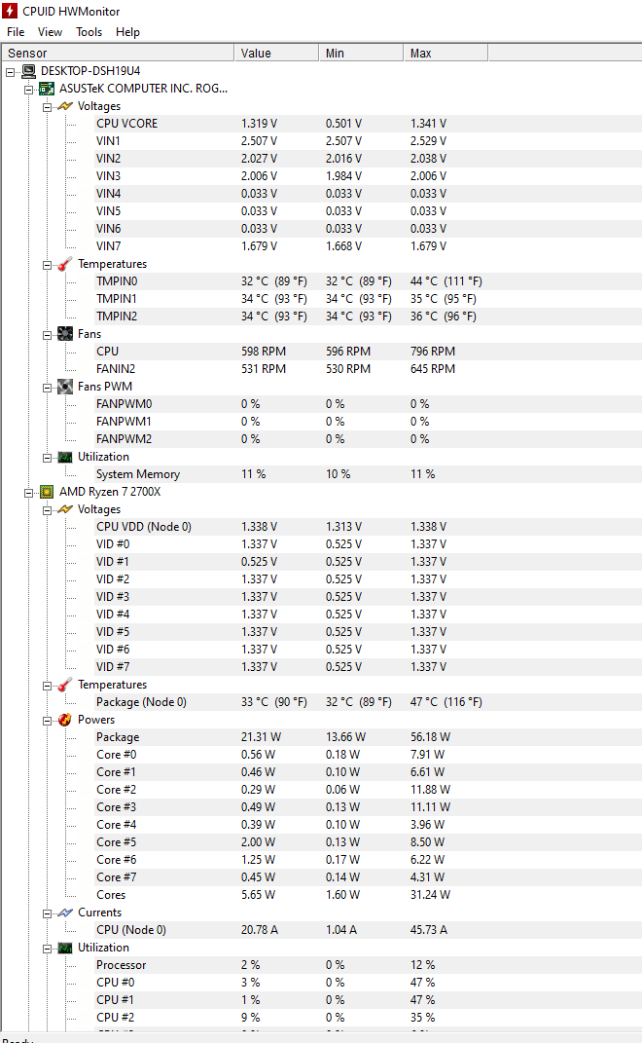Open the View menu
The width and height of the screenshot is (642, 1043).
pyautogui.click(x=50, y=32)
